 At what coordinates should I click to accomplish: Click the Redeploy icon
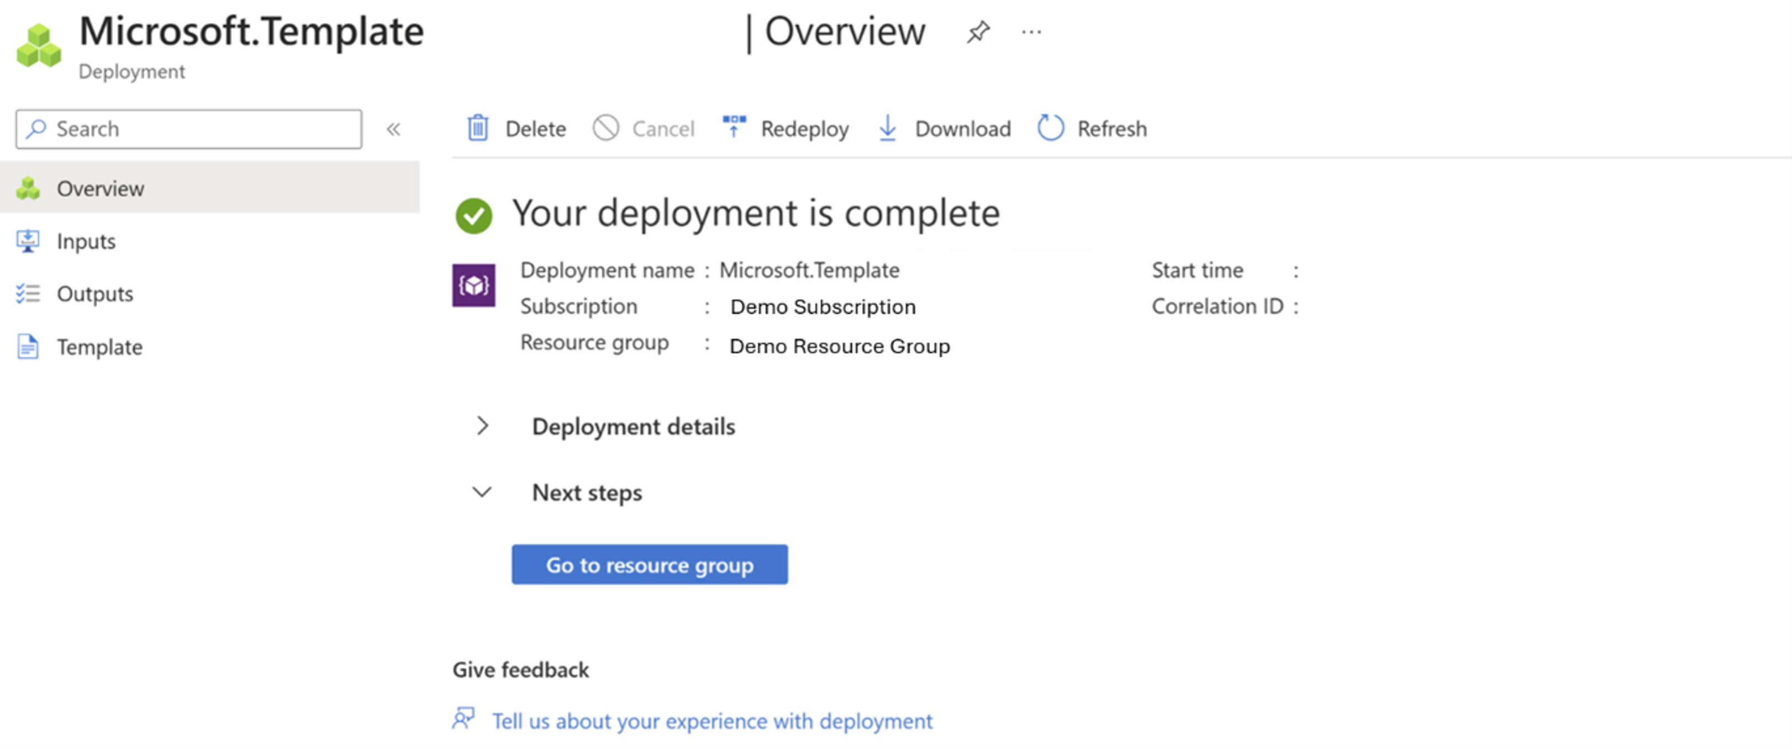(731, 128)
